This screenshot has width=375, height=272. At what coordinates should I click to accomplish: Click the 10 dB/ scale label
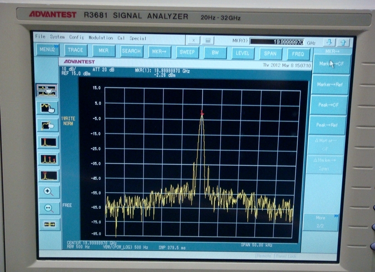pyautogui.click(x=69, y=69)
